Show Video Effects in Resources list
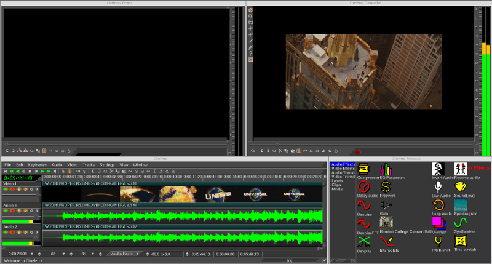Screen dimensions: 492x264 point(343,169)
